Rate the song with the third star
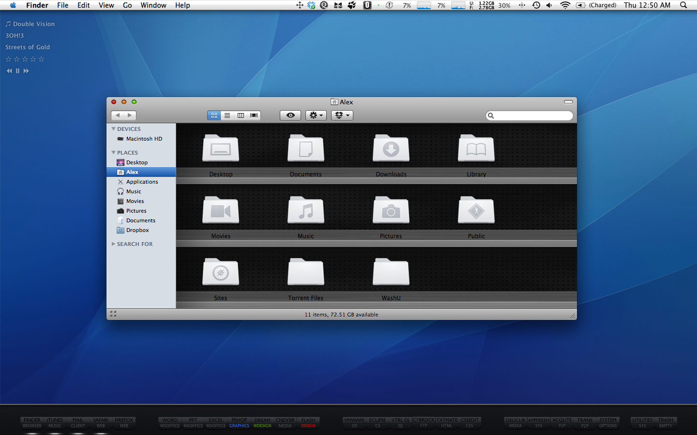Image resolution: width=697 pixels, height=435 pixels. tap(25, 59)
